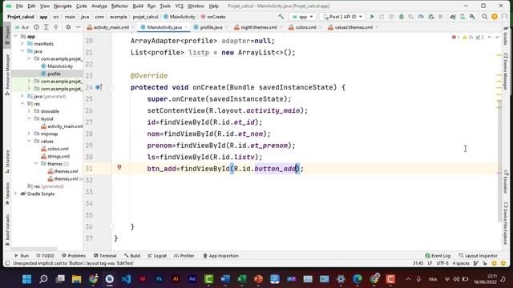Open Word from the taskbar
513x288 pixels.
tap(225, 279)
